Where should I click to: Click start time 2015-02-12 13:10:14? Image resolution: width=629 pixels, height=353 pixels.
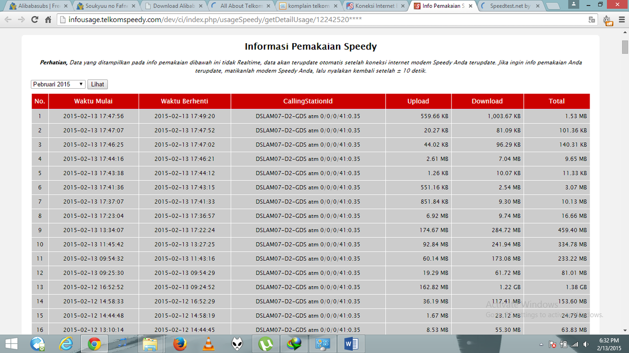[93, 329]
